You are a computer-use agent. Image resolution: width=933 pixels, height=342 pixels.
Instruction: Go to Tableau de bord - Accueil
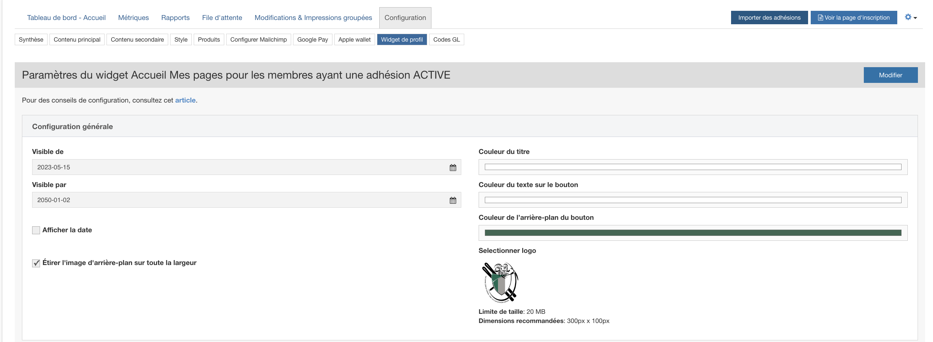[66, 18]
